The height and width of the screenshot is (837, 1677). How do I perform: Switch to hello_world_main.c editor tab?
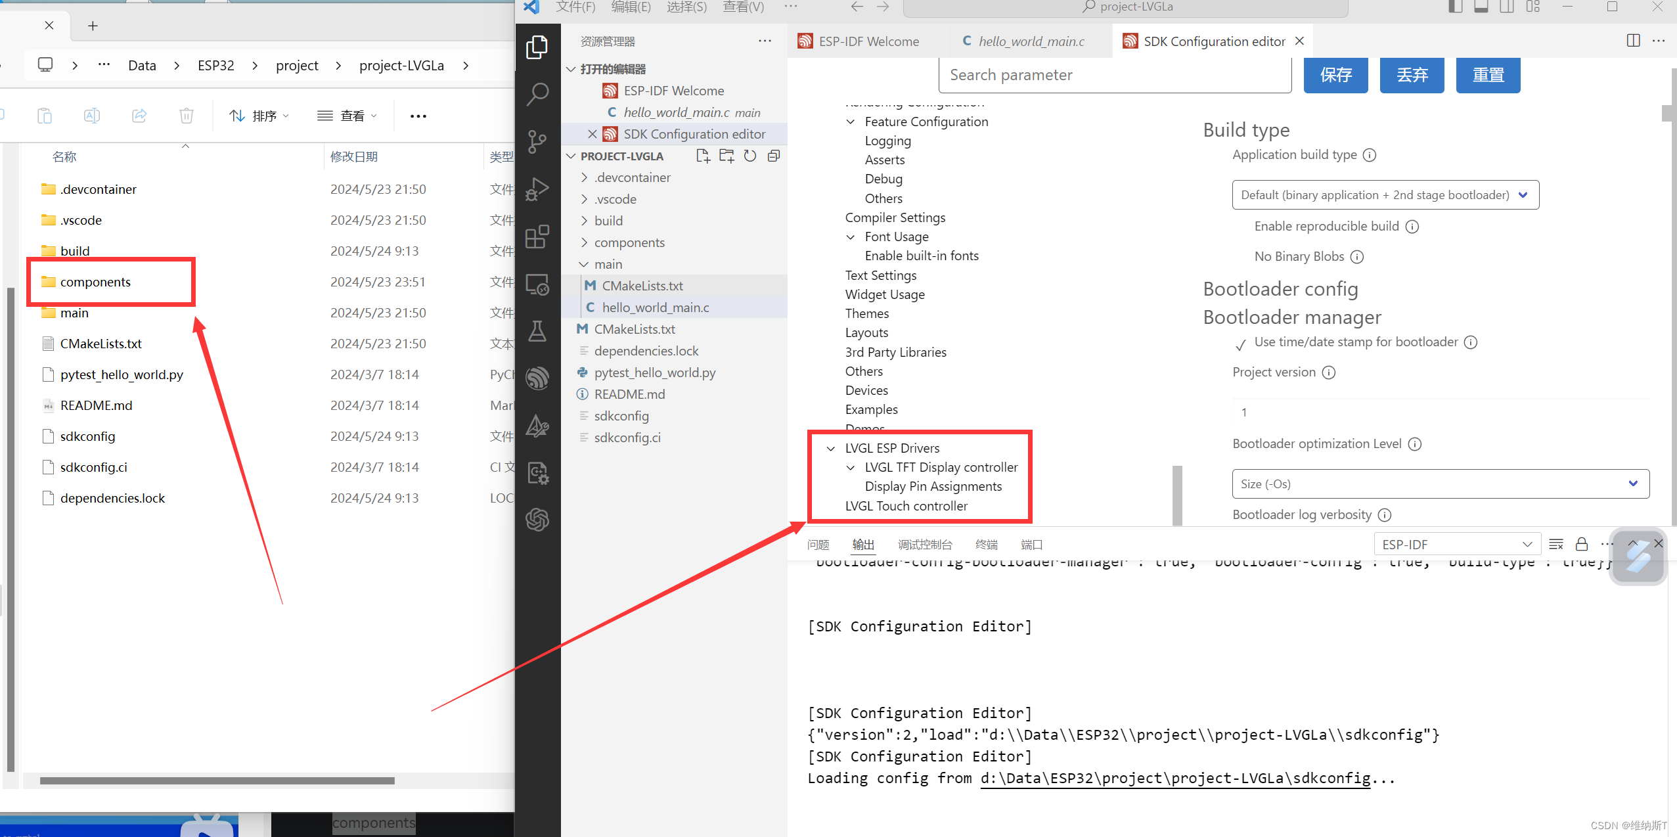1030,41
